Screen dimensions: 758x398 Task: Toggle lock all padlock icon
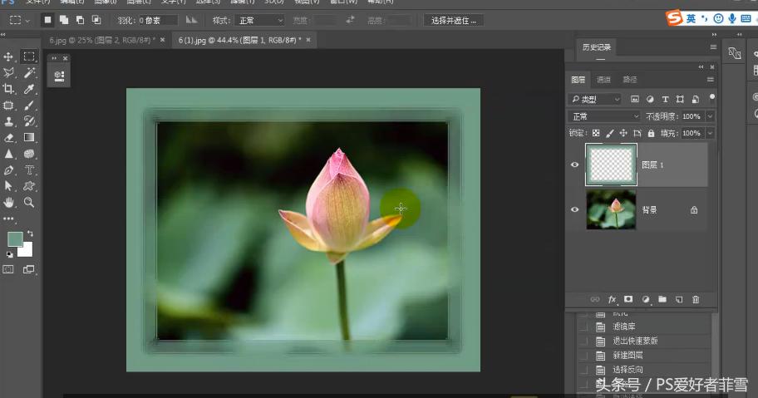tap(651, 133)
